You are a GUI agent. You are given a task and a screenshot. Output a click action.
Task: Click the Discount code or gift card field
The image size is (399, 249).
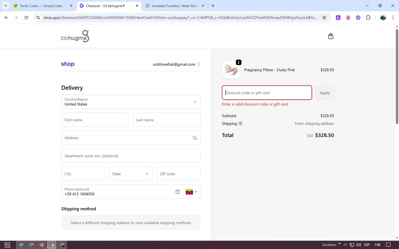click(267, 93)
